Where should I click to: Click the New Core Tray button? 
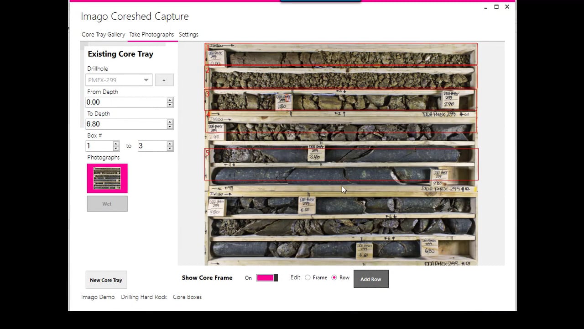click(106, 280)
